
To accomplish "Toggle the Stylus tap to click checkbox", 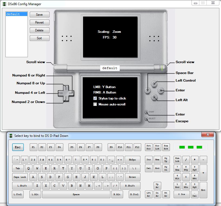I will 95,98.
